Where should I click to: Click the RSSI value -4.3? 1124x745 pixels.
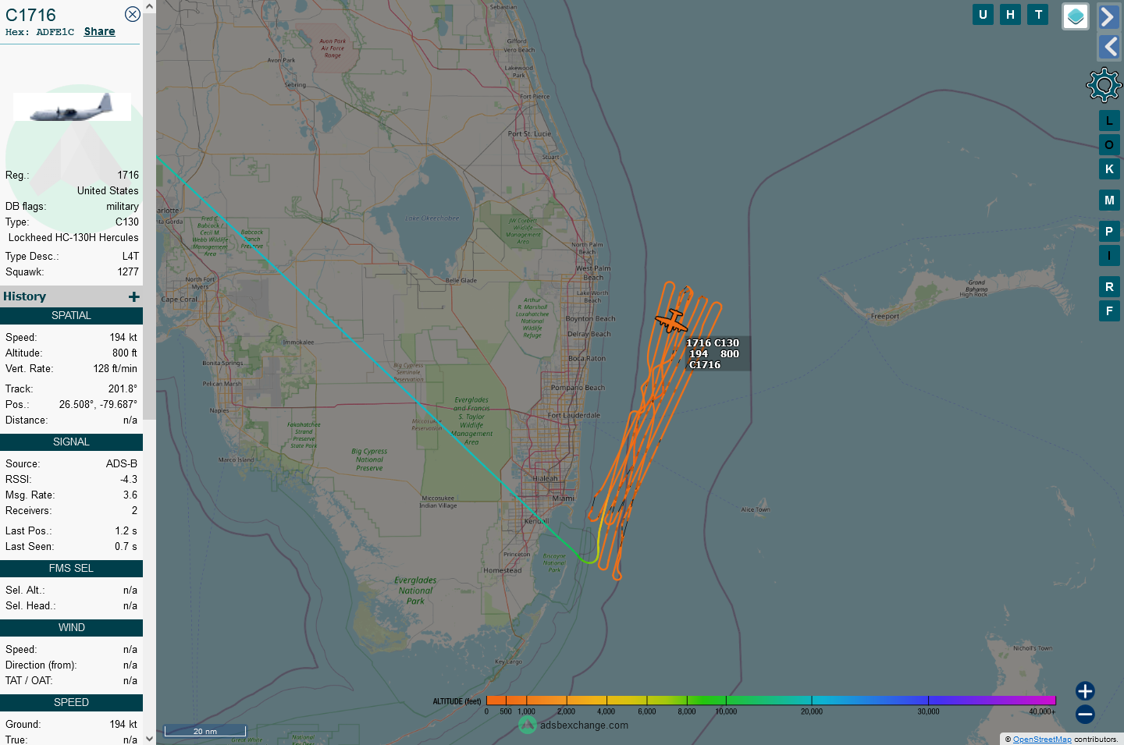click(x=129, y=480)
